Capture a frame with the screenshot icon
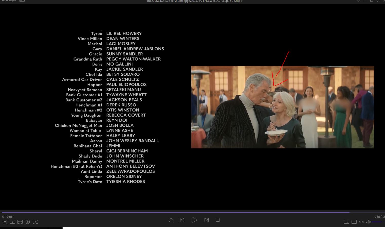Image resolution: width=385 pixels, height=229 pixels. click(35, 222)
